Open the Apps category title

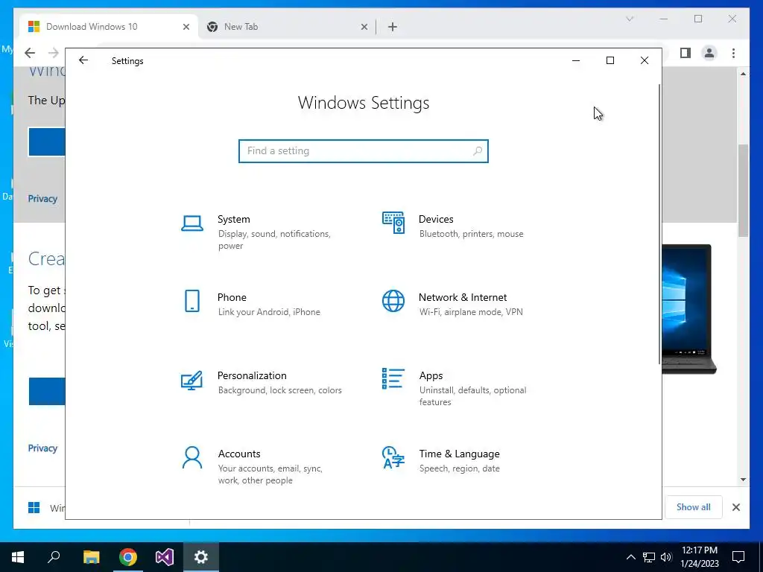coord(431,375)
